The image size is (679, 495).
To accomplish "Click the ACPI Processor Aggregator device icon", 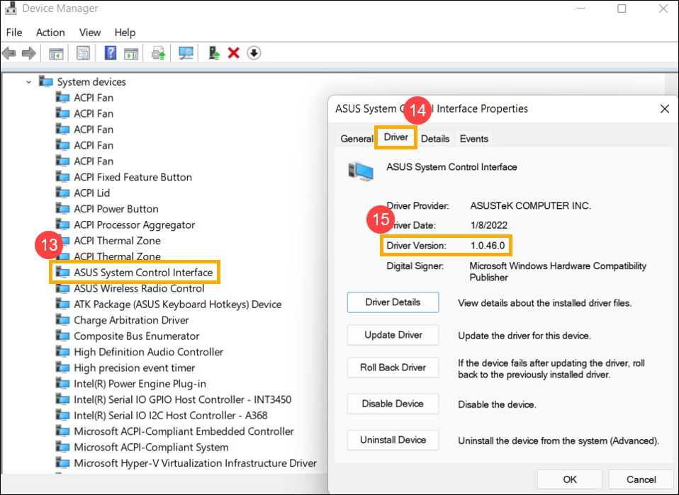I will (63, 224).
